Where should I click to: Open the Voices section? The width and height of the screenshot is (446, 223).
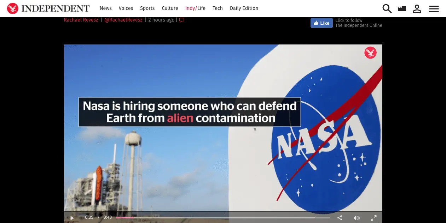pyautogui.click(x=126, y=8)
